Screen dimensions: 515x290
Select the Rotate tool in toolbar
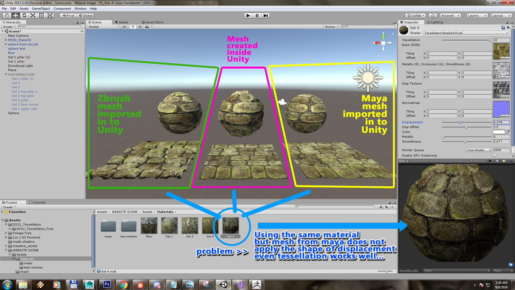(x=24, y=16)
